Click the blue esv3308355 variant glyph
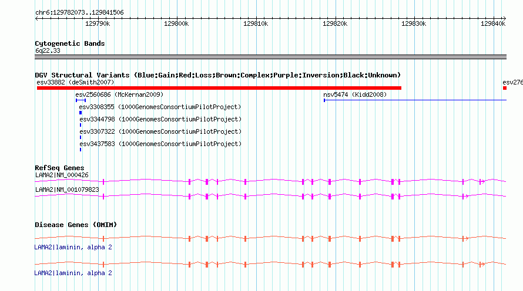The height and width of the screenshot is (291, 523). 81,113
